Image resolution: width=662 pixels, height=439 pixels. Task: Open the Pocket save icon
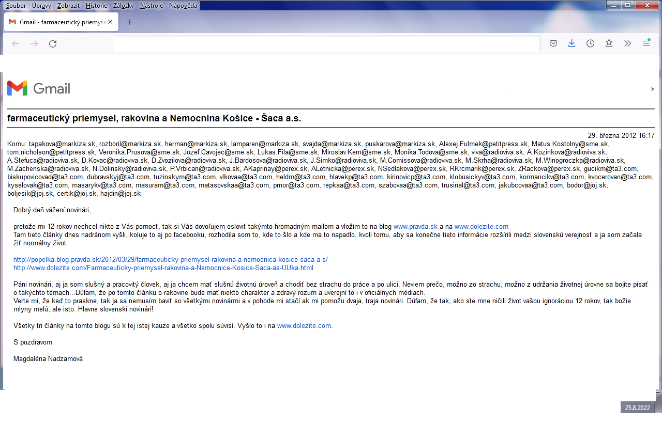click(x=553, y=44)
